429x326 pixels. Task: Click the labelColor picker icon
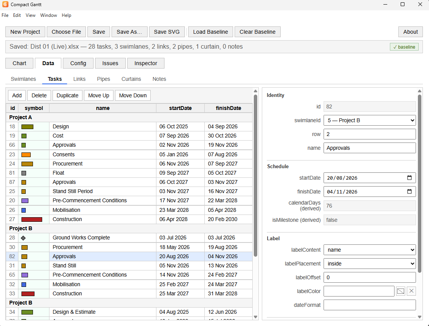(x=401, y=291)
